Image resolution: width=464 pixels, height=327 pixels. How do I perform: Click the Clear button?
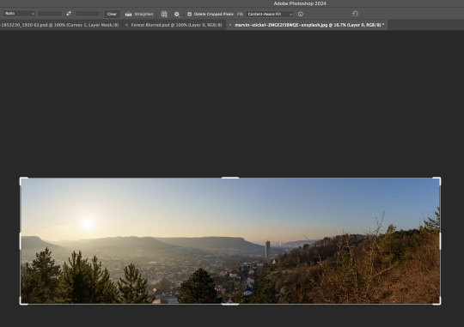(x=112, y=14)
